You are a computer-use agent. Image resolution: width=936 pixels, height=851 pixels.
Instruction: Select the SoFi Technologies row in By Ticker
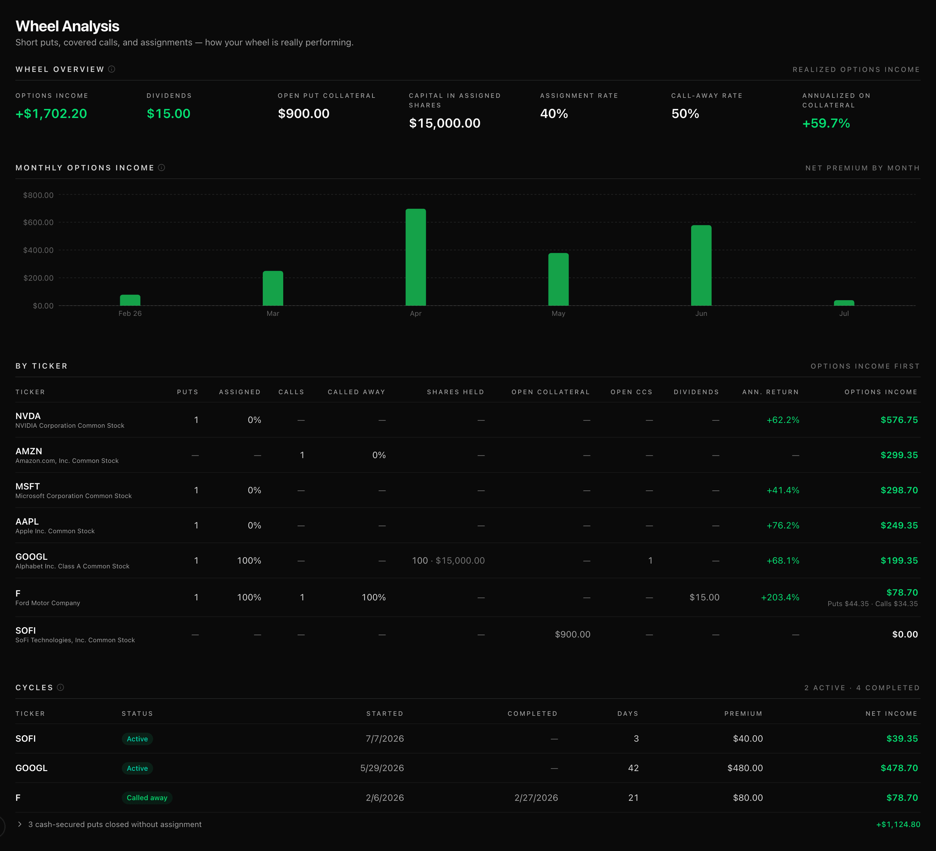[468, 635]
